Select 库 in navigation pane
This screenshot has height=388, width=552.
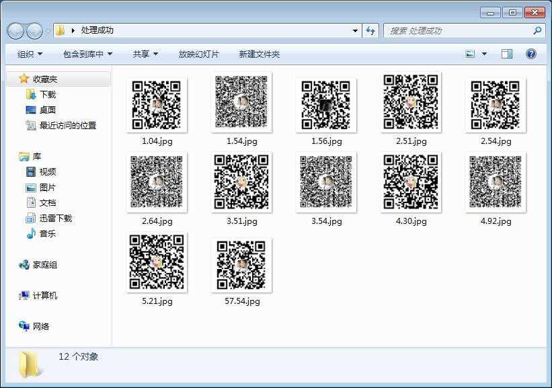(37, 156)
